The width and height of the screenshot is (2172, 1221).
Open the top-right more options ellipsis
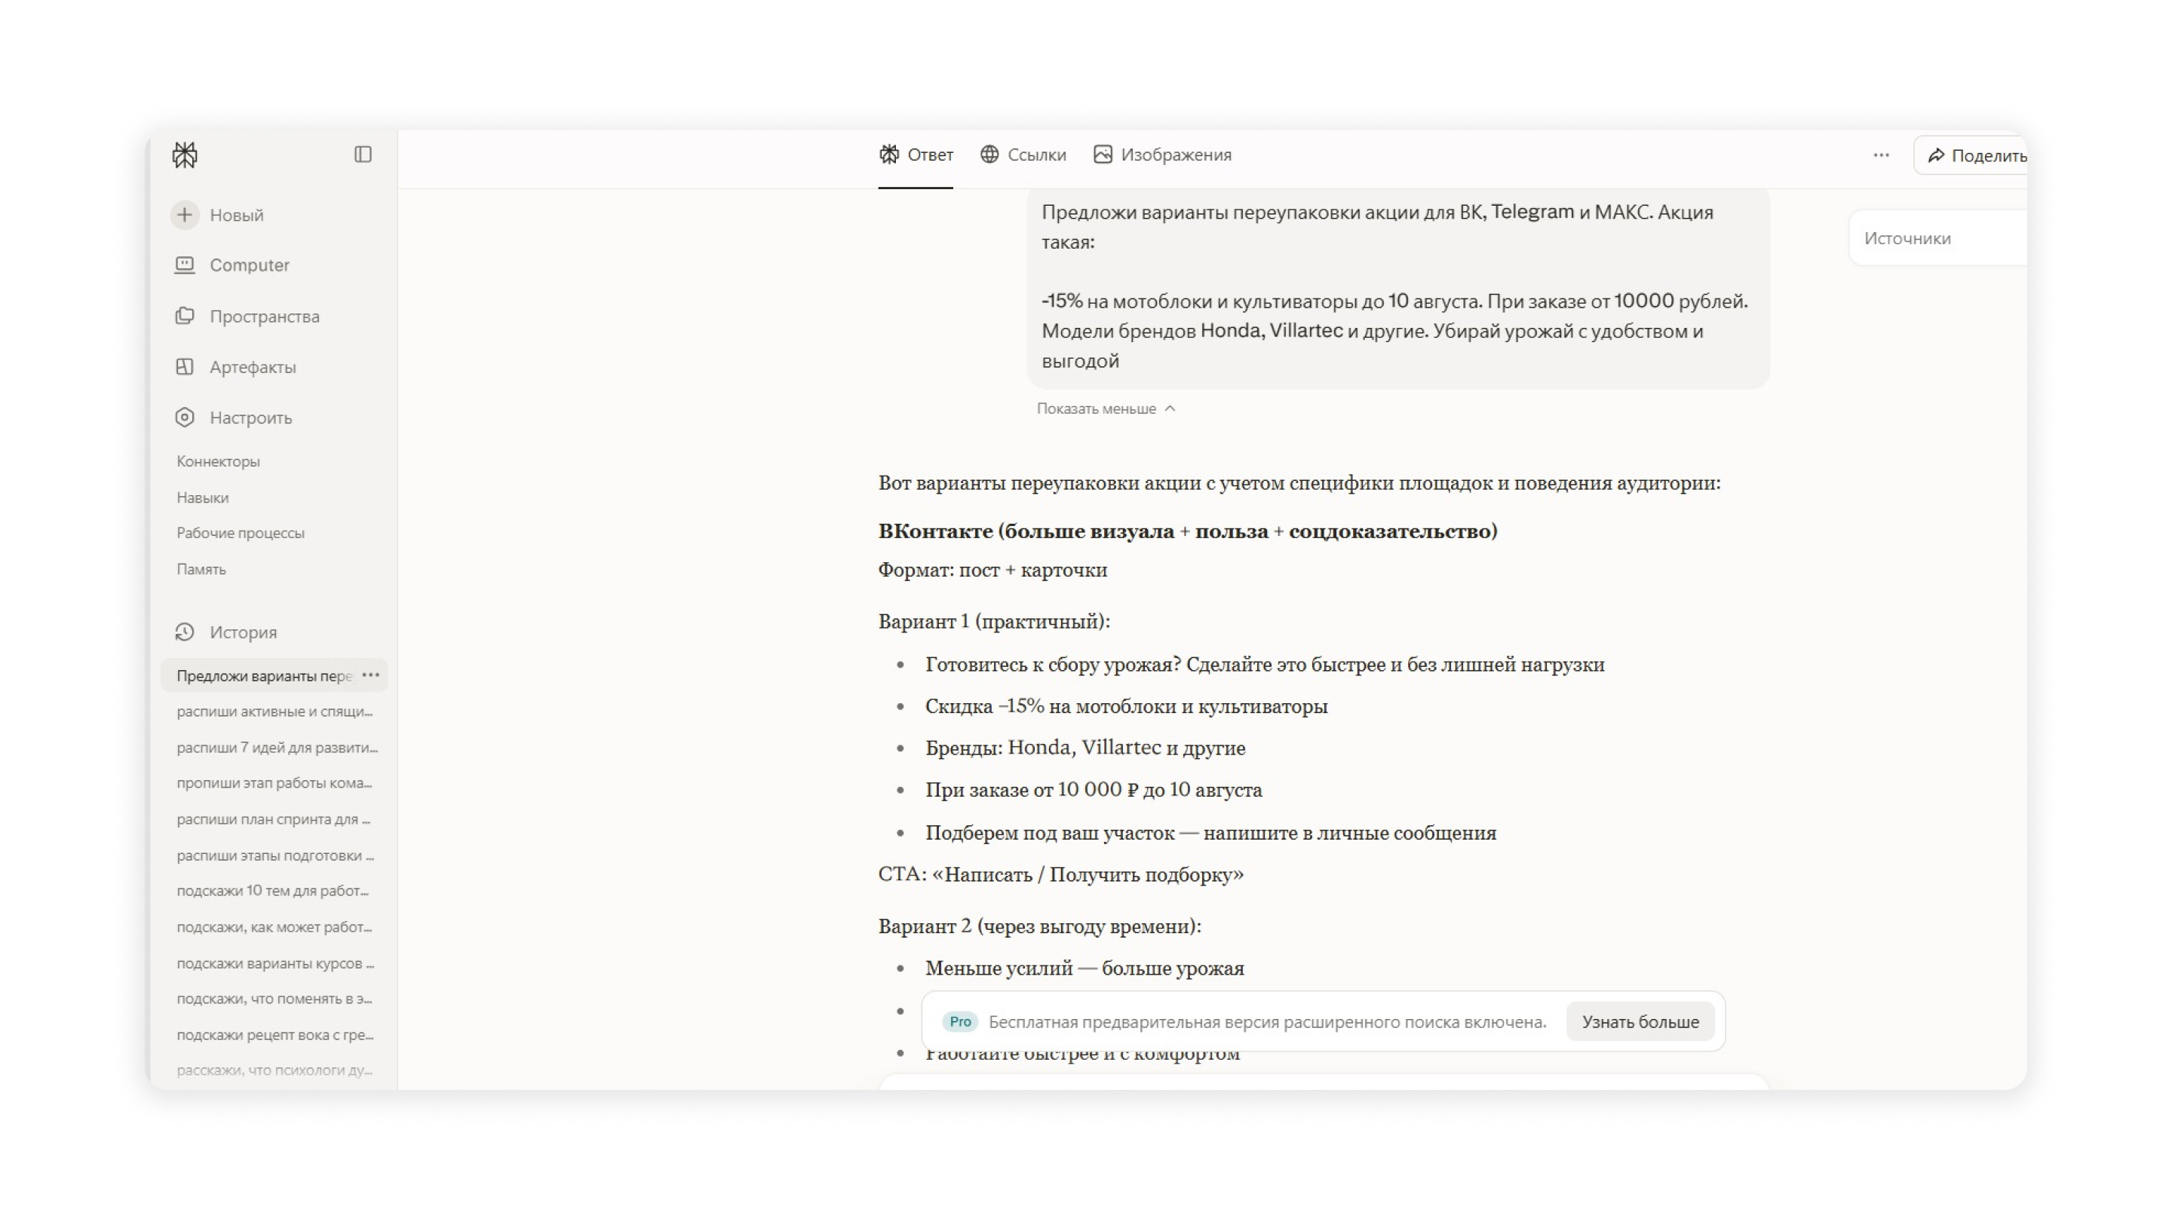(x=1881, y=155)
